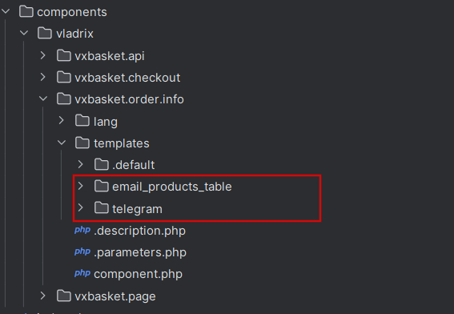Collapse the vxbasket.order.info folder

point(43,99)
